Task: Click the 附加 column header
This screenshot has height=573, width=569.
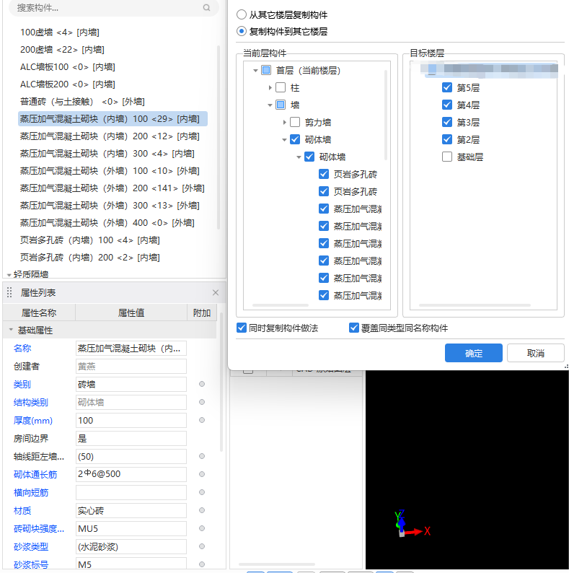Action: point(202,312)
